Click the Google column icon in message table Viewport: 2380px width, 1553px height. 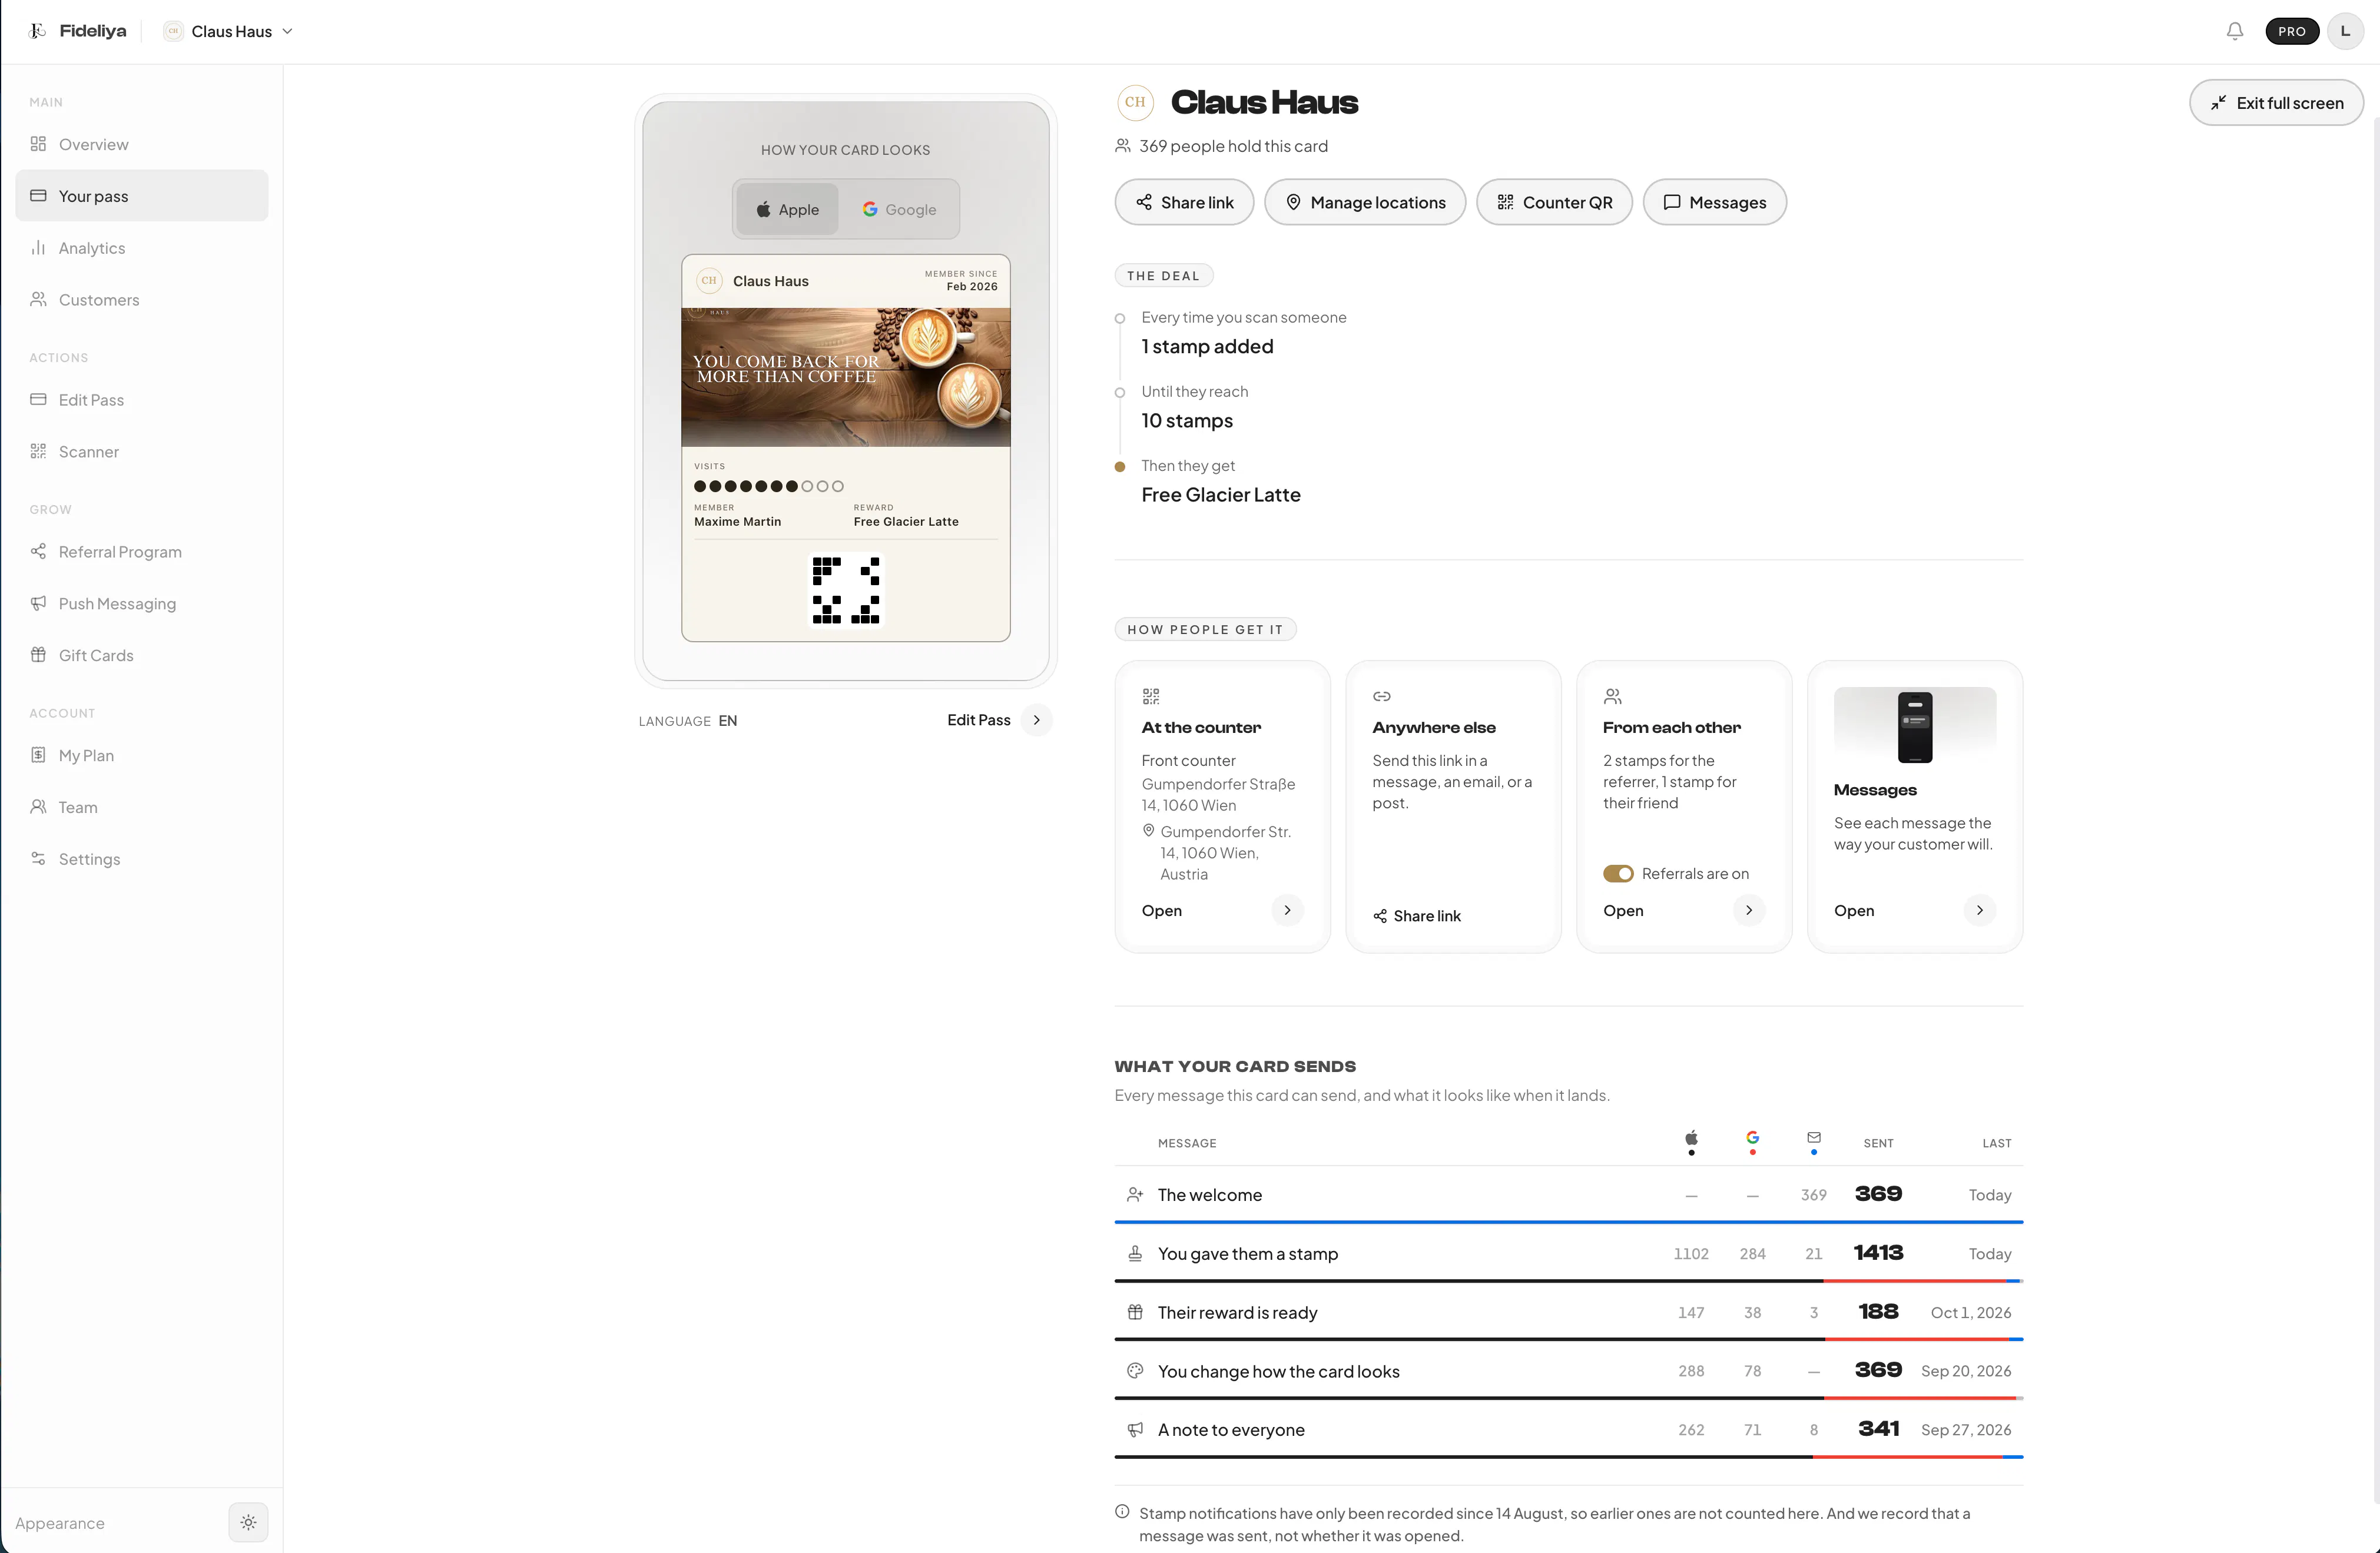(x=1752, y=1137)
